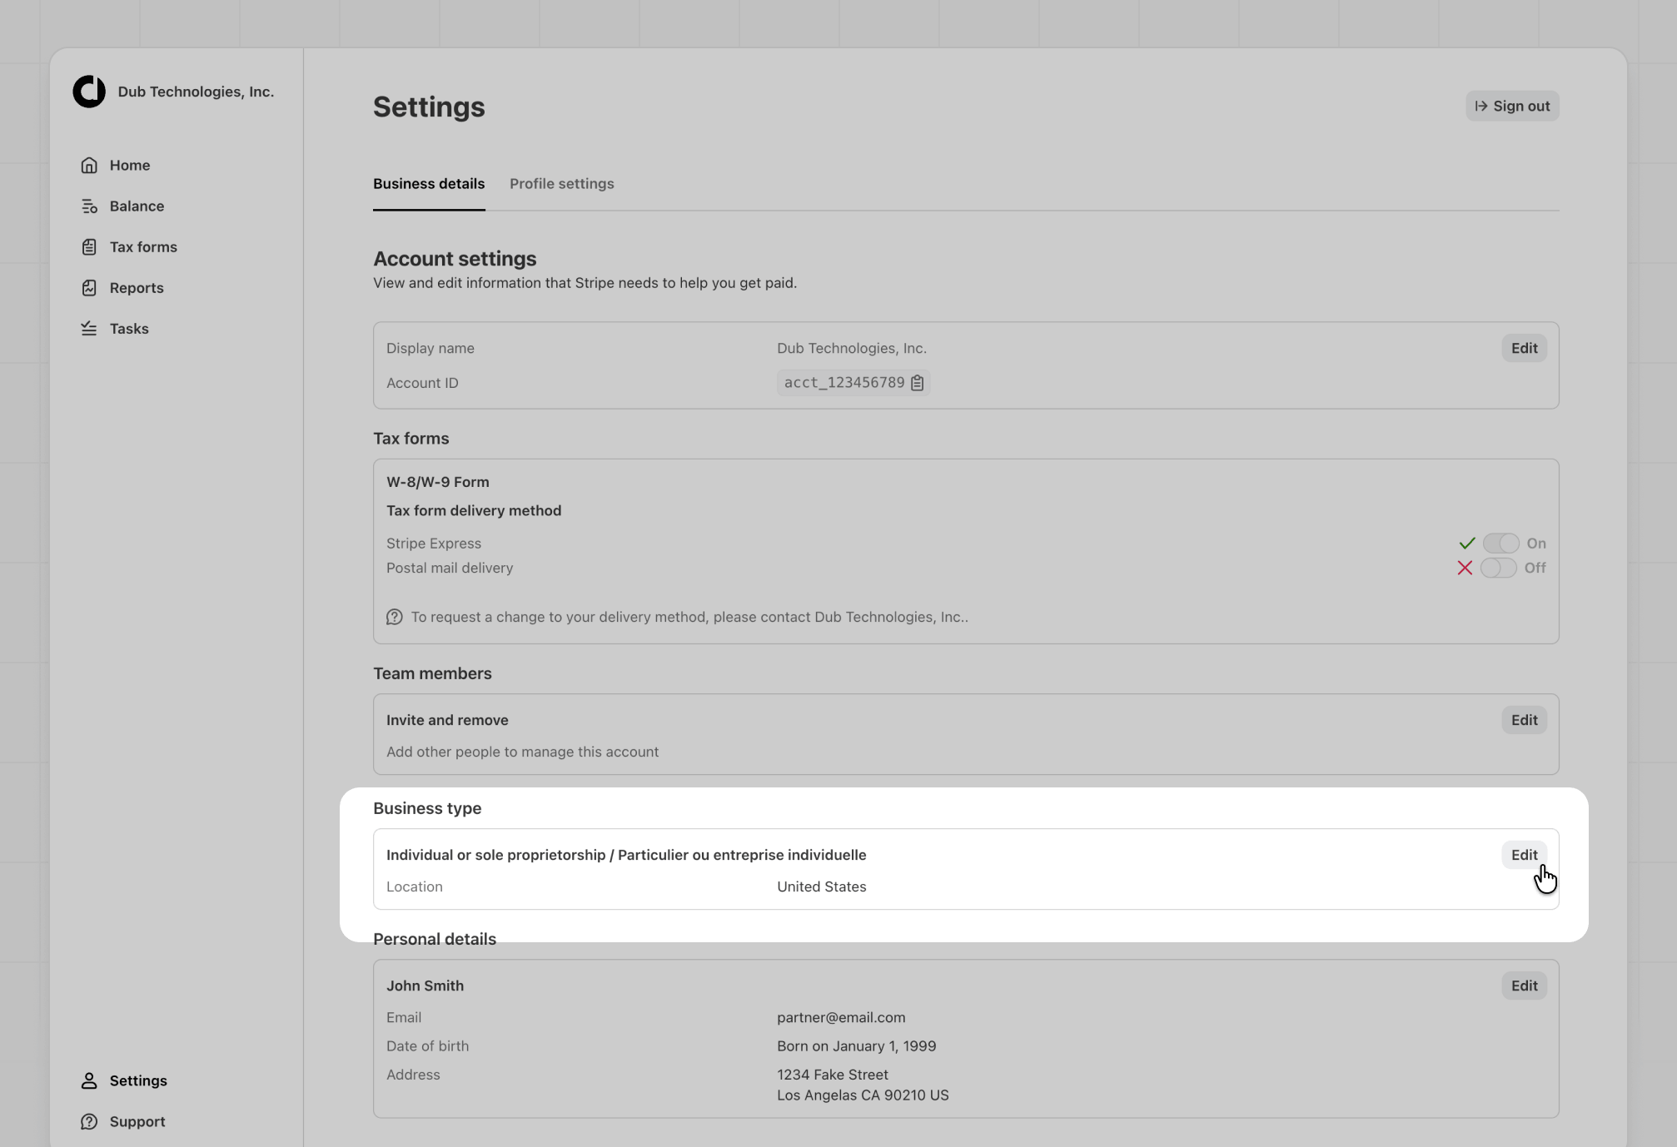Toggle the Stripe Express delivery switch
Viewport: 1677px width, 1147px height.
(1500, 543)
